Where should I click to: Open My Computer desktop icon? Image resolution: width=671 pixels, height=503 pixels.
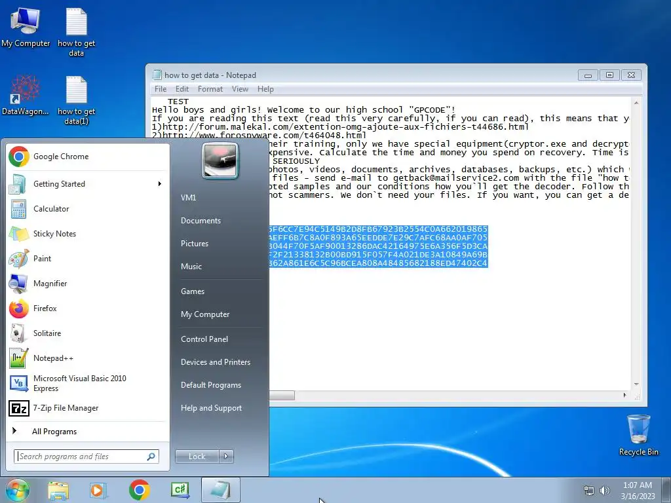click(x=26, y=28)
